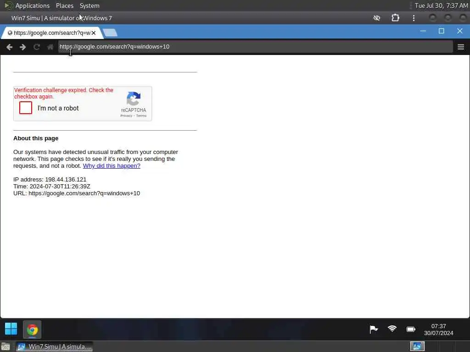This screenshot has height=352, width=470.
Task: Click the IP address 198.44.136.121 text
Action: click(x=66, y=180)
